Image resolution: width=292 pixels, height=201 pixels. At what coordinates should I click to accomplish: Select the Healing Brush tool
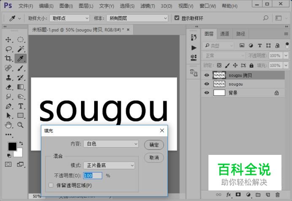coord(8,68)
